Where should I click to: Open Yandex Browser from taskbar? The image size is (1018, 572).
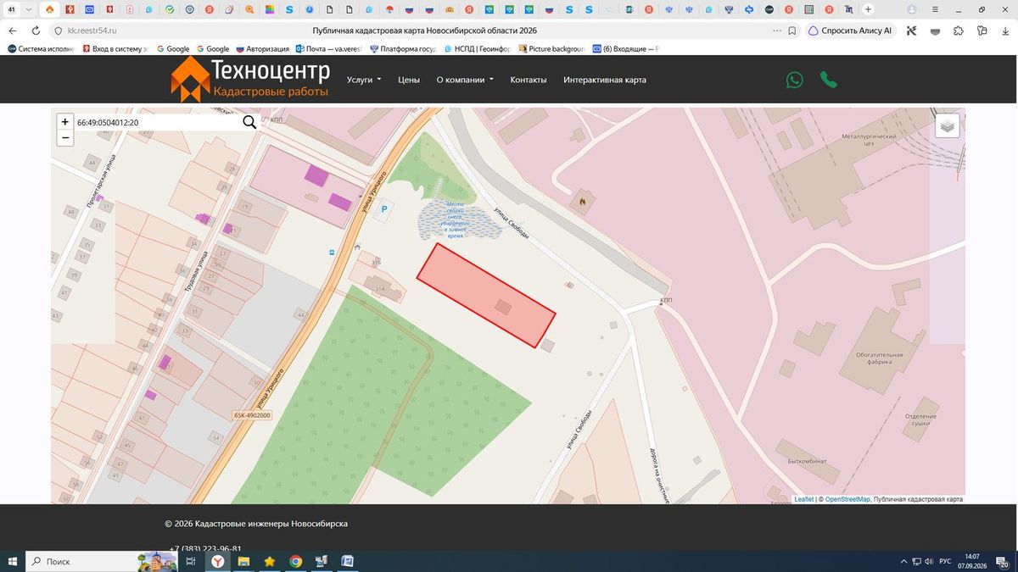(x=217, y=561)
